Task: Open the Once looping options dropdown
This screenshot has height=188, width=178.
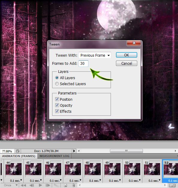Action: point(10,185)
